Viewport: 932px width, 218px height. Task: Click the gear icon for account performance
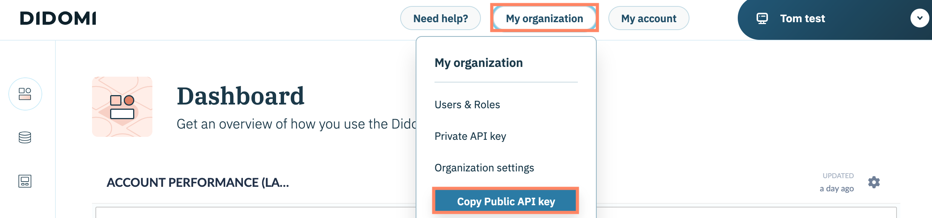874,182
